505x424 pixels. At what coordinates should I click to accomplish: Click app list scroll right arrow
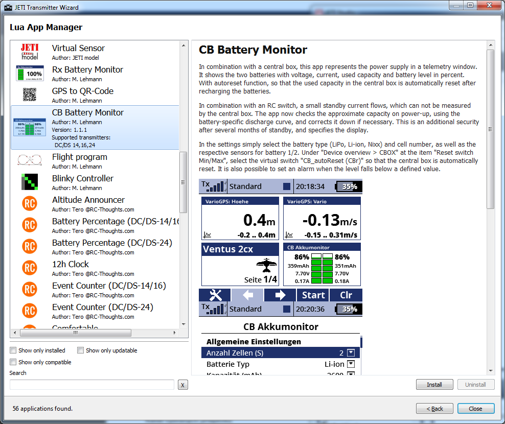pos(175,333)
